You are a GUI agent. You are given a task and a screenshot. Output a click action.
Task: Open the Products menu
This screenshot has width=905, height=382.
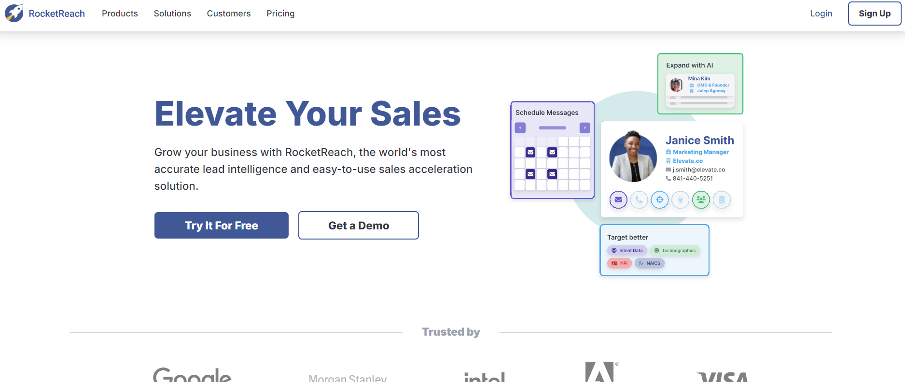(120, 14)
